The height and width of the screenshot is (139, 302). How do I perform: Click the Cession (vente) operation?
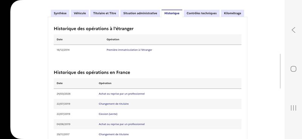[108, 114]
